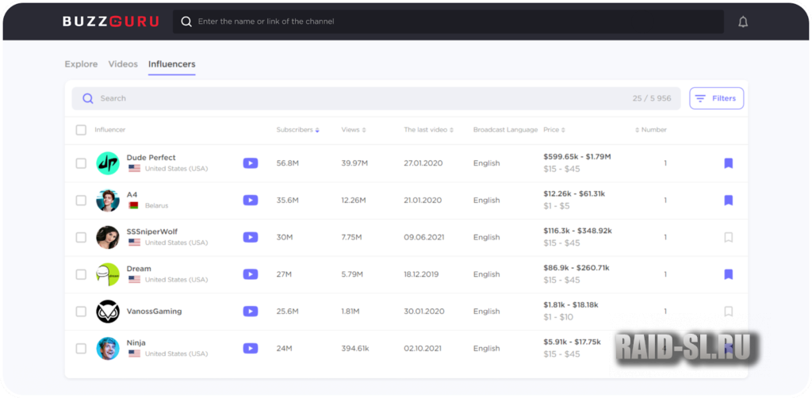The image size is (812, 398).
Task: Sort the list by Views
Action: click(x=353, y=130)
